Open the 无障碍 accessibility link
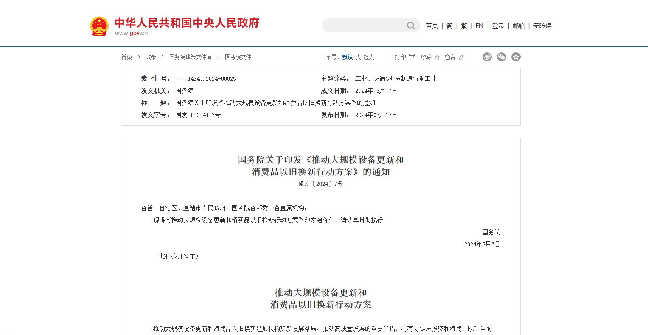The image size is (648, 335). (x=542, y=26)
